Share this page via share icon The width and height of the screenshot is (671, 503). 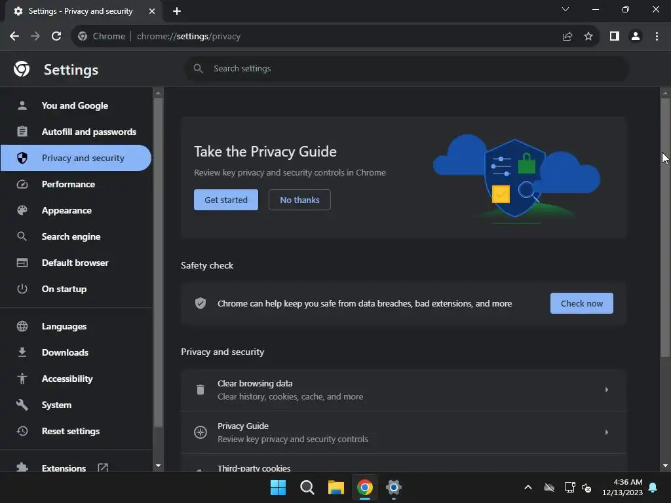[x=567, y=37]
